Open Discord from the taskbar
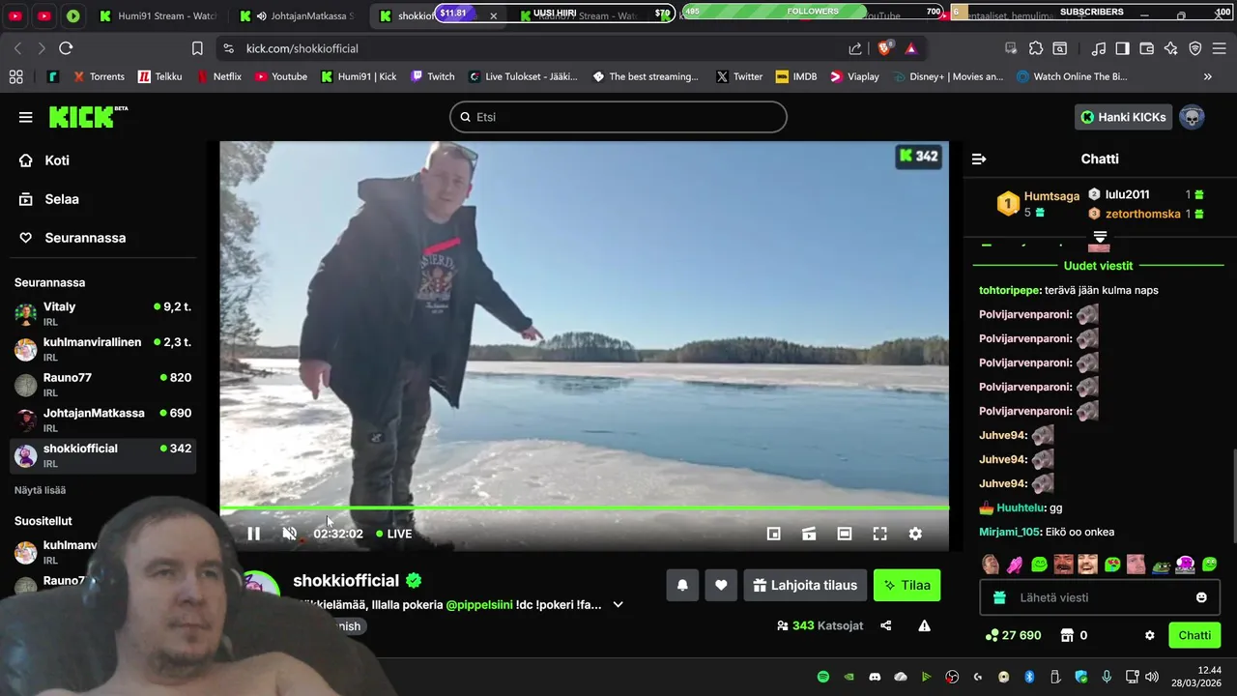Viewport: 1237px width, 696px height. click(875, 677)
